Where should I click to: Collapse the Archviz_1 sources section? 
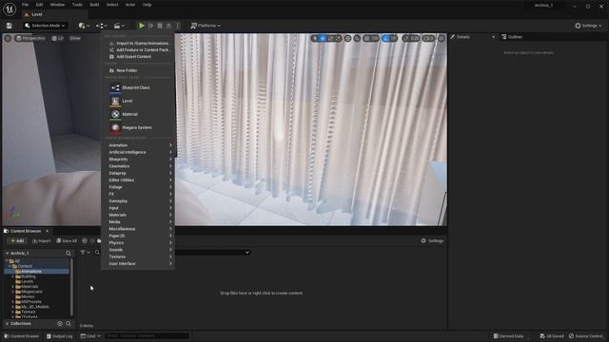[7, 254]
